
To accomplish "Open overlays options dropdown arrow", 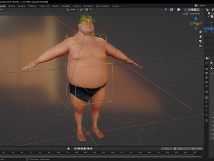I will click(181, 9).
